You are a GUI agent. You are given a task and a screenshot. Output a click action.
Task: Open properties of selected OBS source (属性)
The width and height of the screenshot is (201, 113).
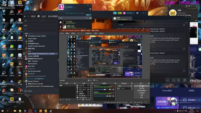pos(90,80)
